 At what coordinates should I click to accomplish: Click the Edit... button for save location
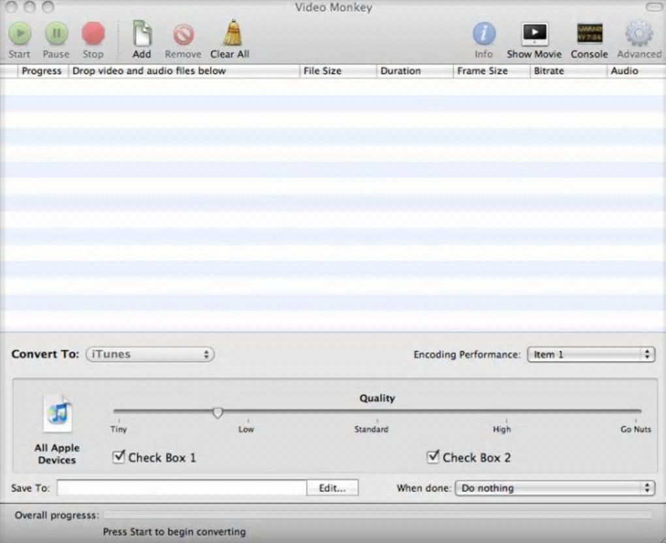pyautogui.click(x=332, y=488)
